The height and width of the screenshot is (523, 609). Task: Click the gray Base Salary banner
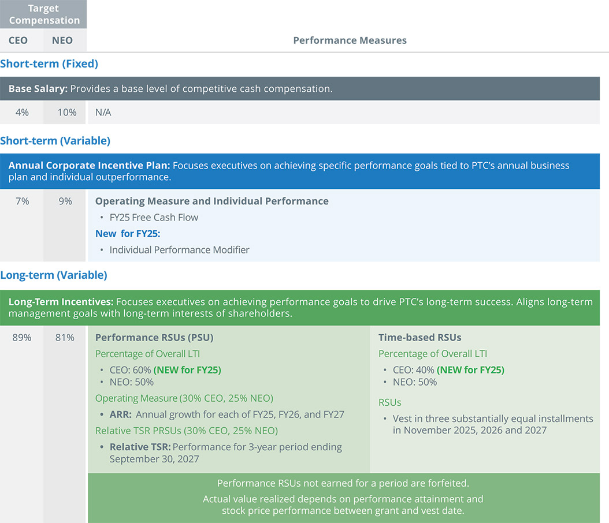pyautogui.click(x=299, y=89)
